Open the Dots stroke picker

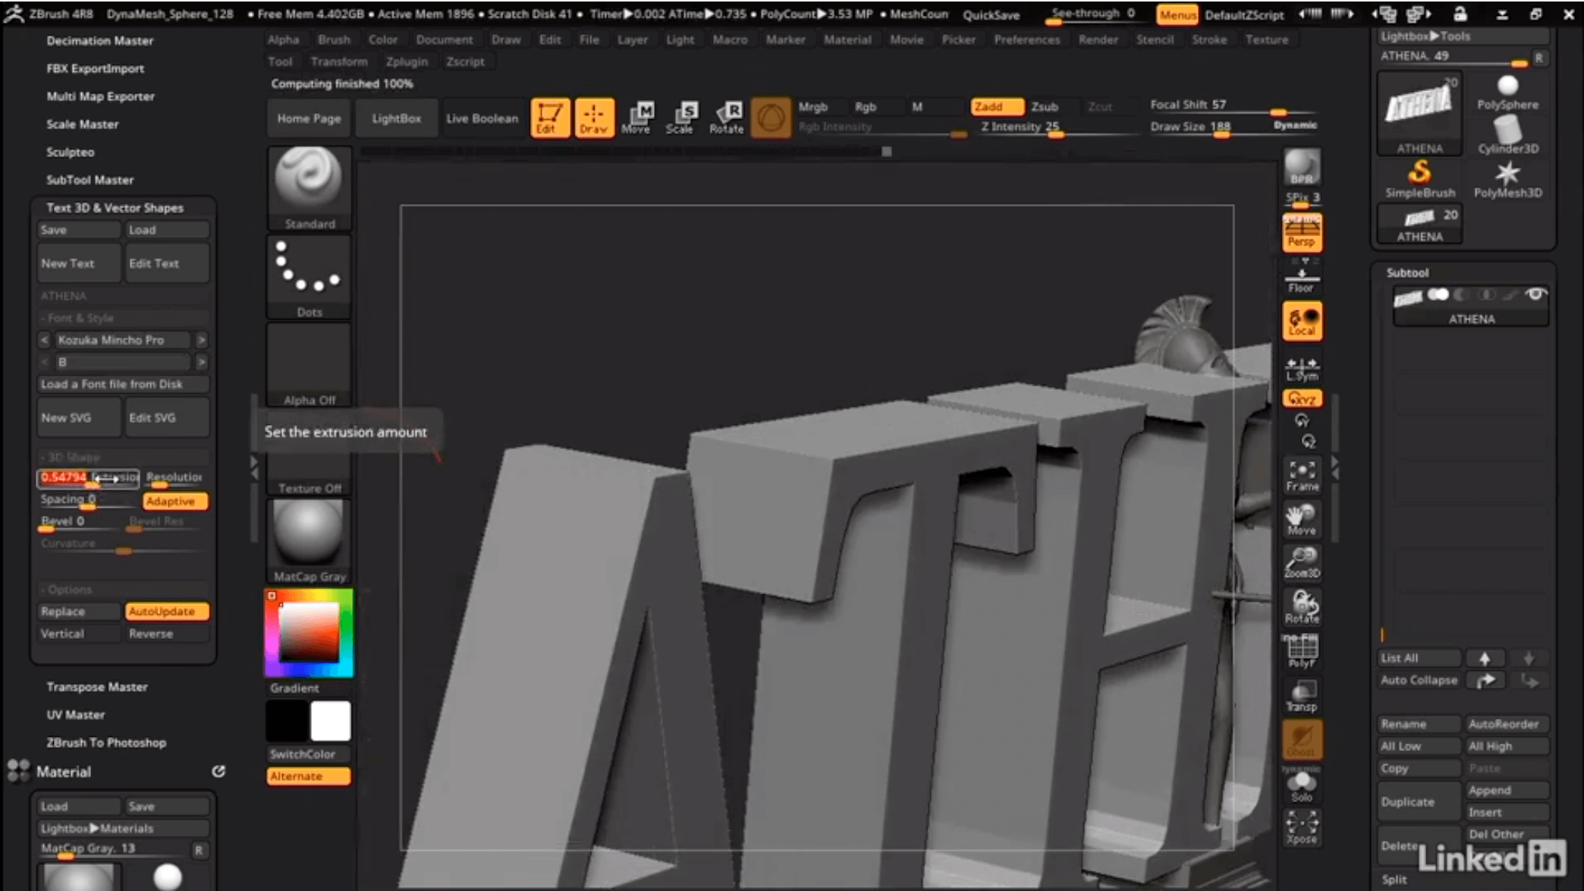(x=309, y=277)
